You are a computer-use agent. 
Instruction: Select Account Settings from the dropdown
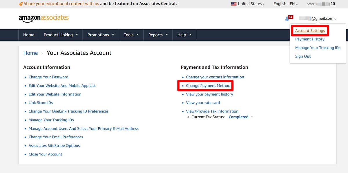310,30
